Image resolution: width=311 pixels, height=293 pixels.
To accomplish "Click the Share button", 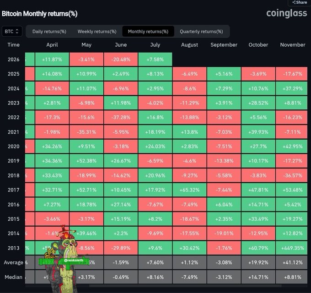I will coord(300,2).
